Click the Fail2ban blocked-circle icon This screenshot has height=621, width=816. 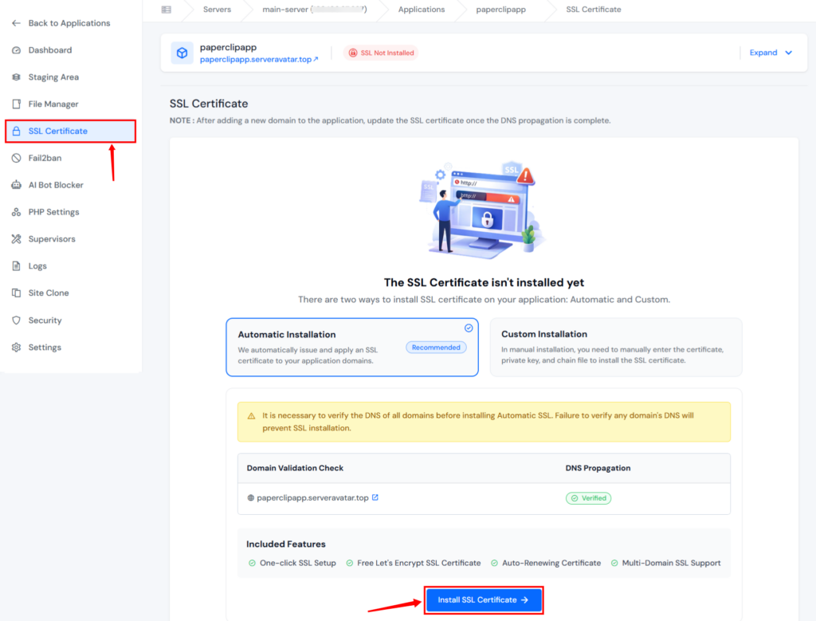pos(17,158)
